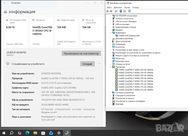Viewport: 188px width, 136px height.
Task: Open Search from the taskbar
Action: click(x=11, y=133)
